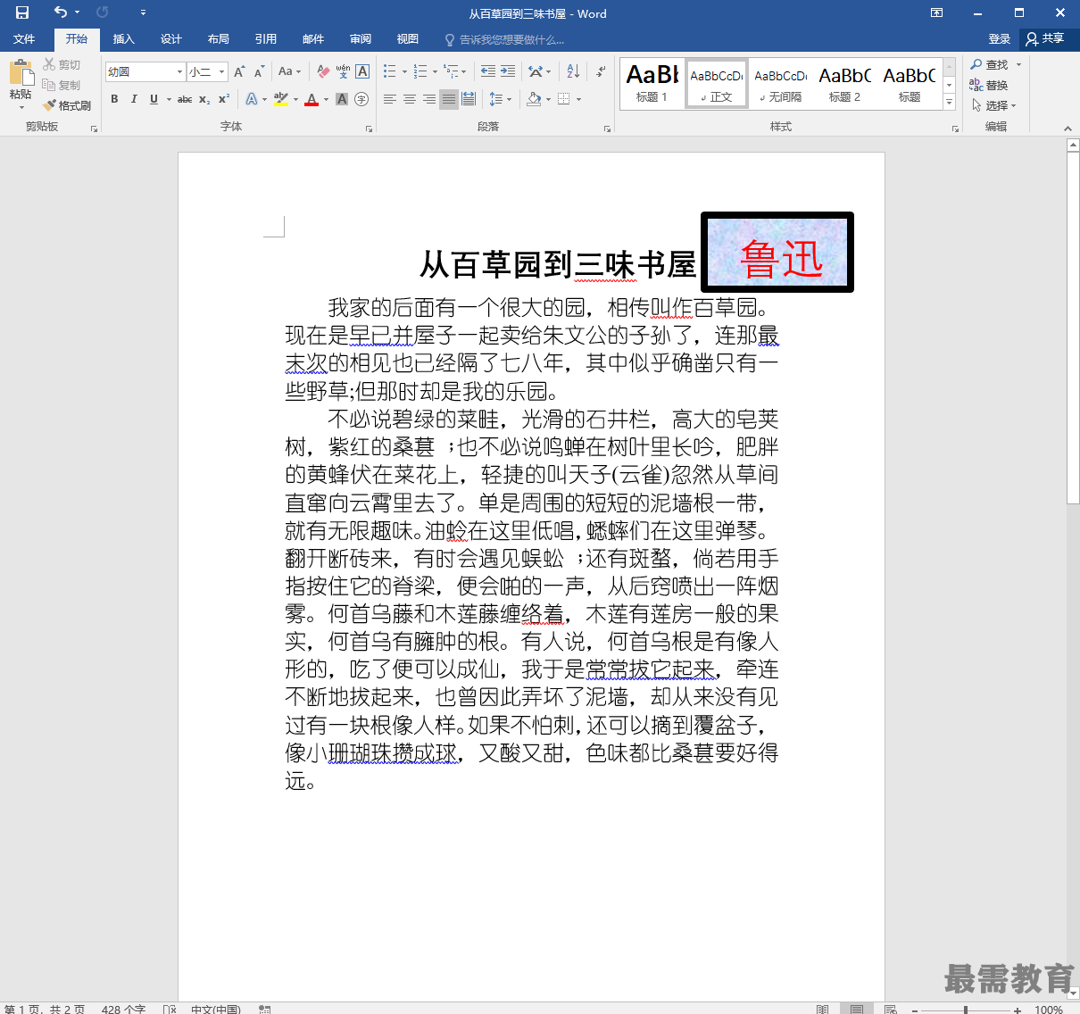Viewport: 1080px width, 1014px height.
Task: Click the Undo arrow icon
Action: coord(61,12)
